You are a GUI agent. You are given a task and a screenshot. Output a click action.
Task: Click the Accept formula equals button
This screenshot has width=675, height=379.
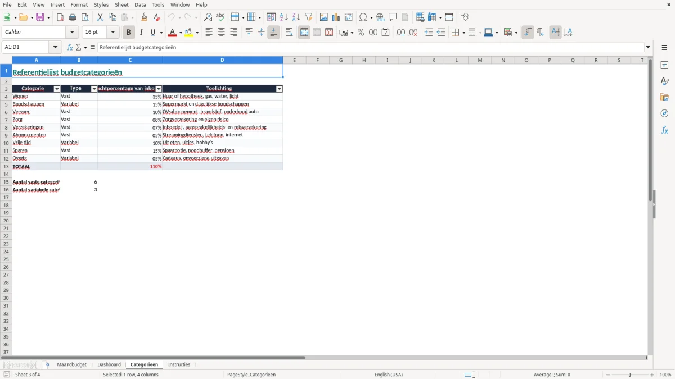point(93,47)
